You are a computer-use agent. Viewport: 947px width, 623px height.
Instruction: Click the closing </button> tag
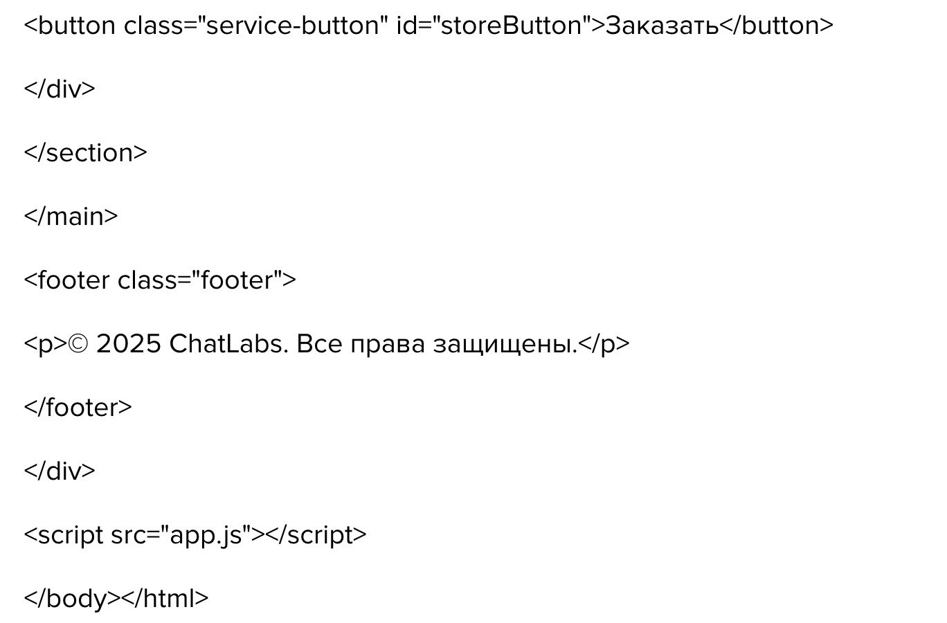(777, 26)
